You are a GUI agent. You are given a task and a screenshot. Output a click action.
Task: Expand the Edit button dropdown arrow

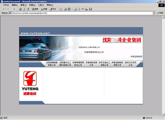[72, 9]
